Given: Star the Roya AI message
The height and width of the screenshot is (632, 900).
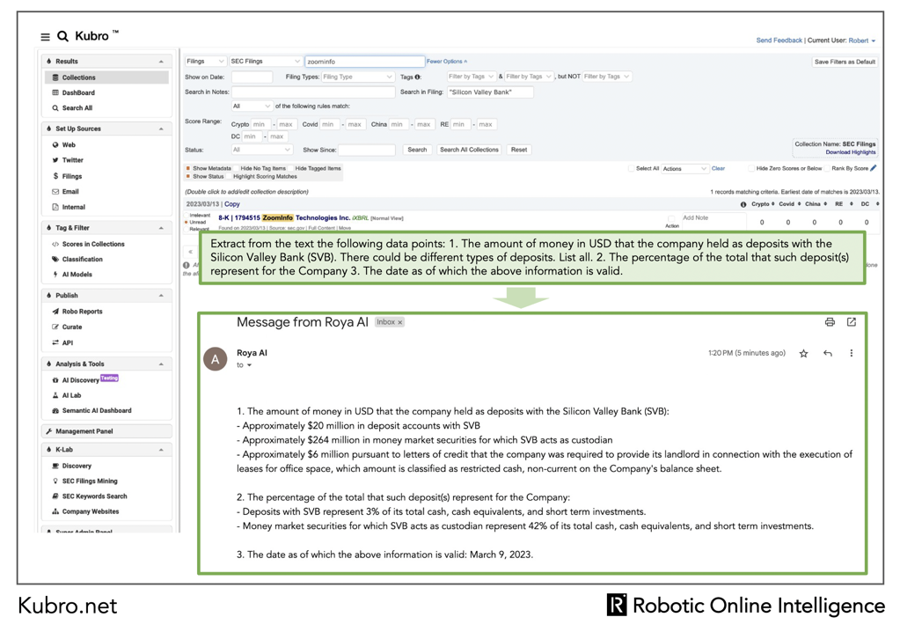Looking at the screenshot, I should click(x=803, y=354).
